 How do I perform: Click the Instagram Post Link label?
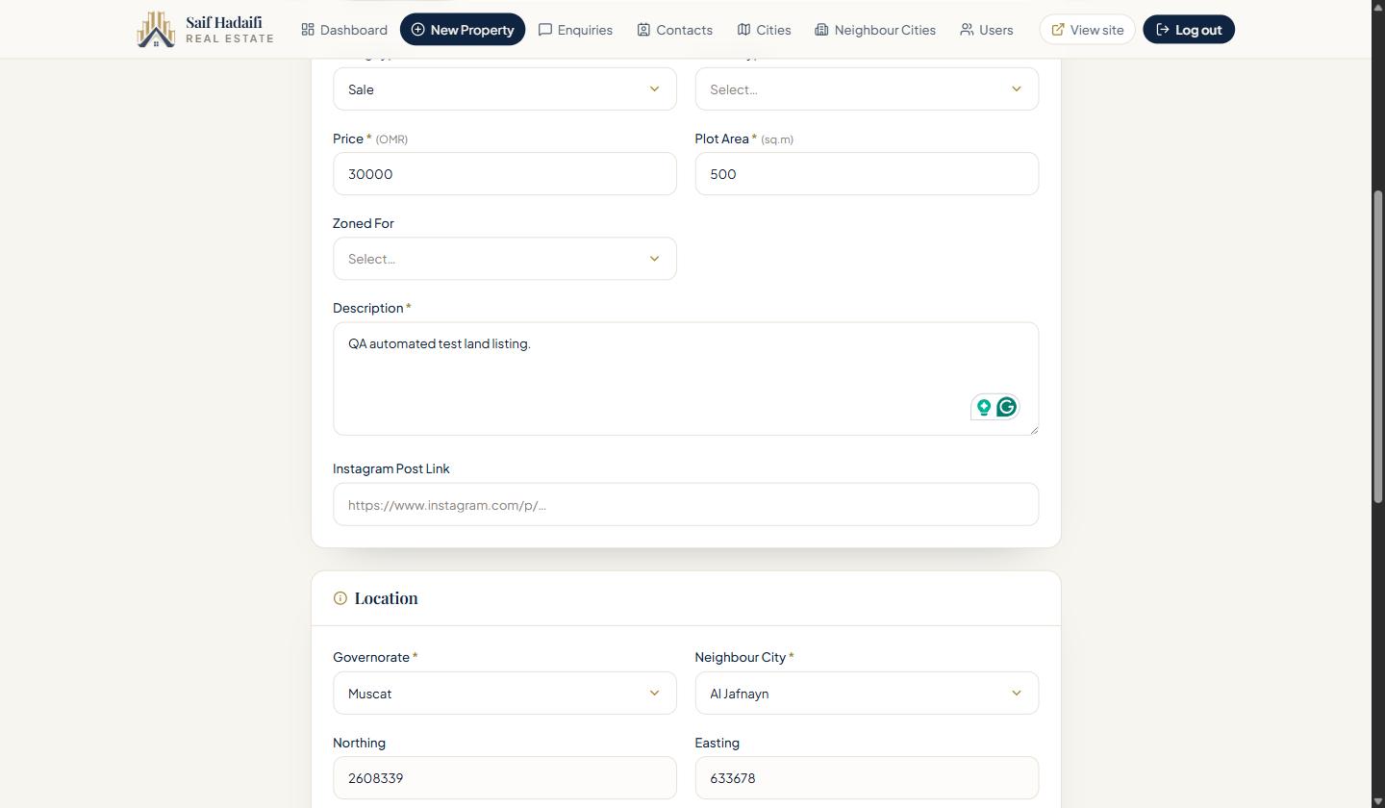[x=391, y=468]
